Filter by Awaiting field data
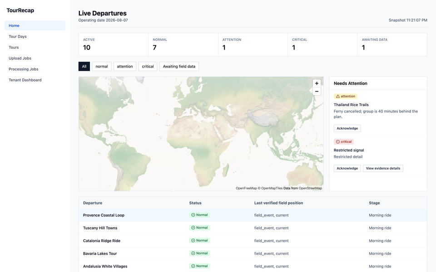Image resolution: width=436 pixels, height=272 pixels. tap(179, 66)
